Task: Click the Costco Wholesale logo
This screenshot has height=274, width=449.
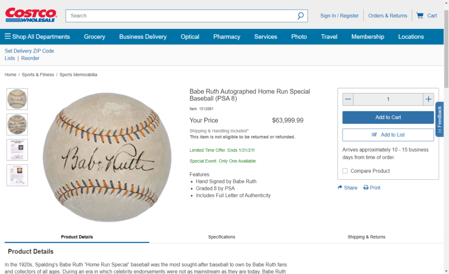Action: [x=31, y=15]
